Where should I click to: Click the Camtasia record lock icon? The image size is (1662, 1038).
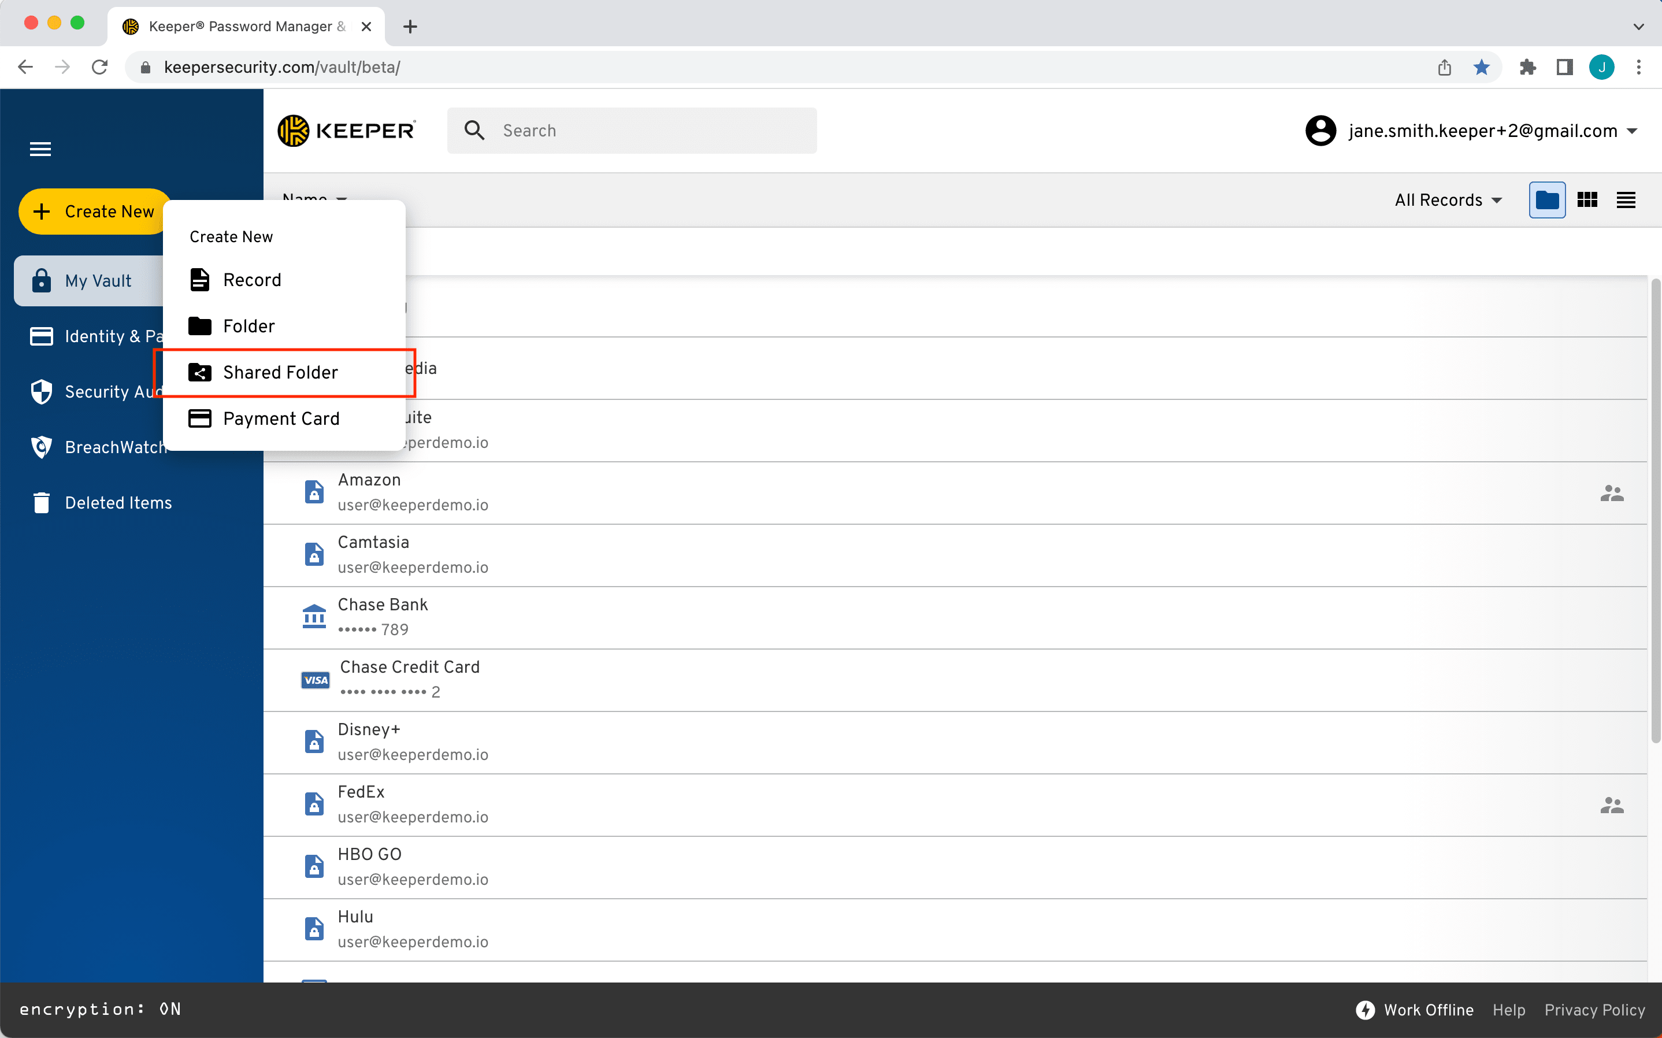tap(314, 555)
